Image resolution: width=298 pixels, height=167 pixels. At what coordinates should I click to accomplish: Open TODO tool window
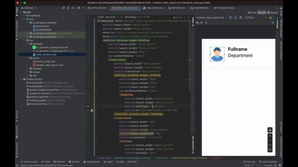pyautogui.click(x=46, y=162)
